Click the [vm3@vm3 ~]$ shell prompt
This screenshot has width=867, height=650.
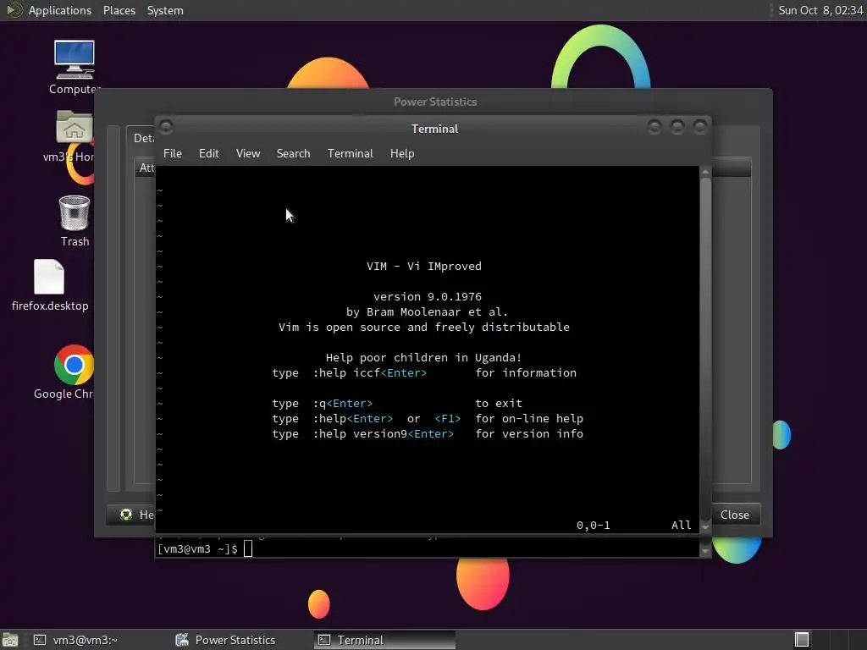(x=197, y=548)
